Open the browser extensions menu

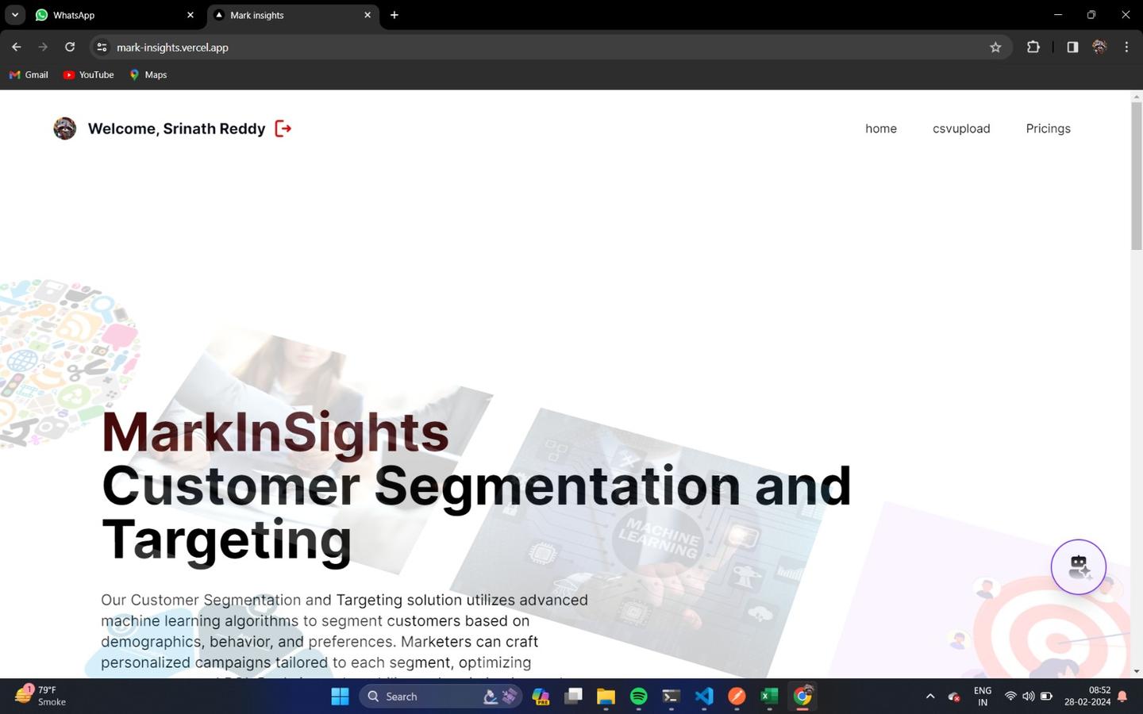tap(1033, 47)
